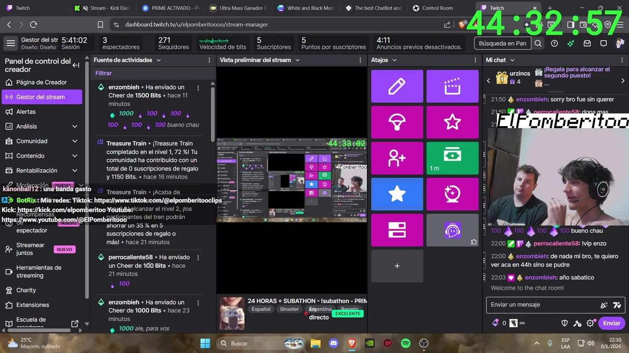This screenshot has height=353, width=629.
Task: Open Streamear juntos in sidebar
Action: (x=42, y=249)
